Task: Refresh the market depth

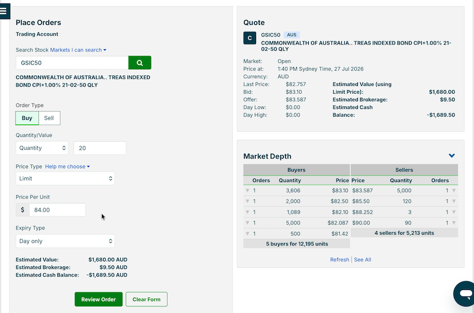Action: [340, 260]
